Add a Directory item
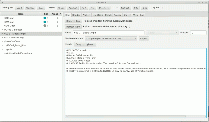209x122 pixels. pos(104,8)
